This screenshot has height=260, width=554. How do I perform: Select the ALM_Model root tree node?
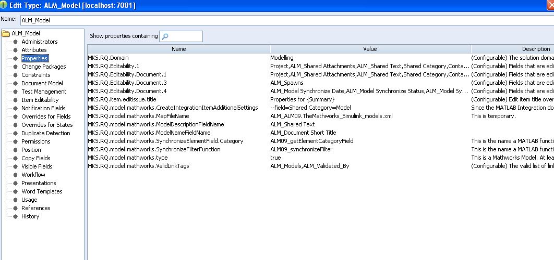pos(26,33)
